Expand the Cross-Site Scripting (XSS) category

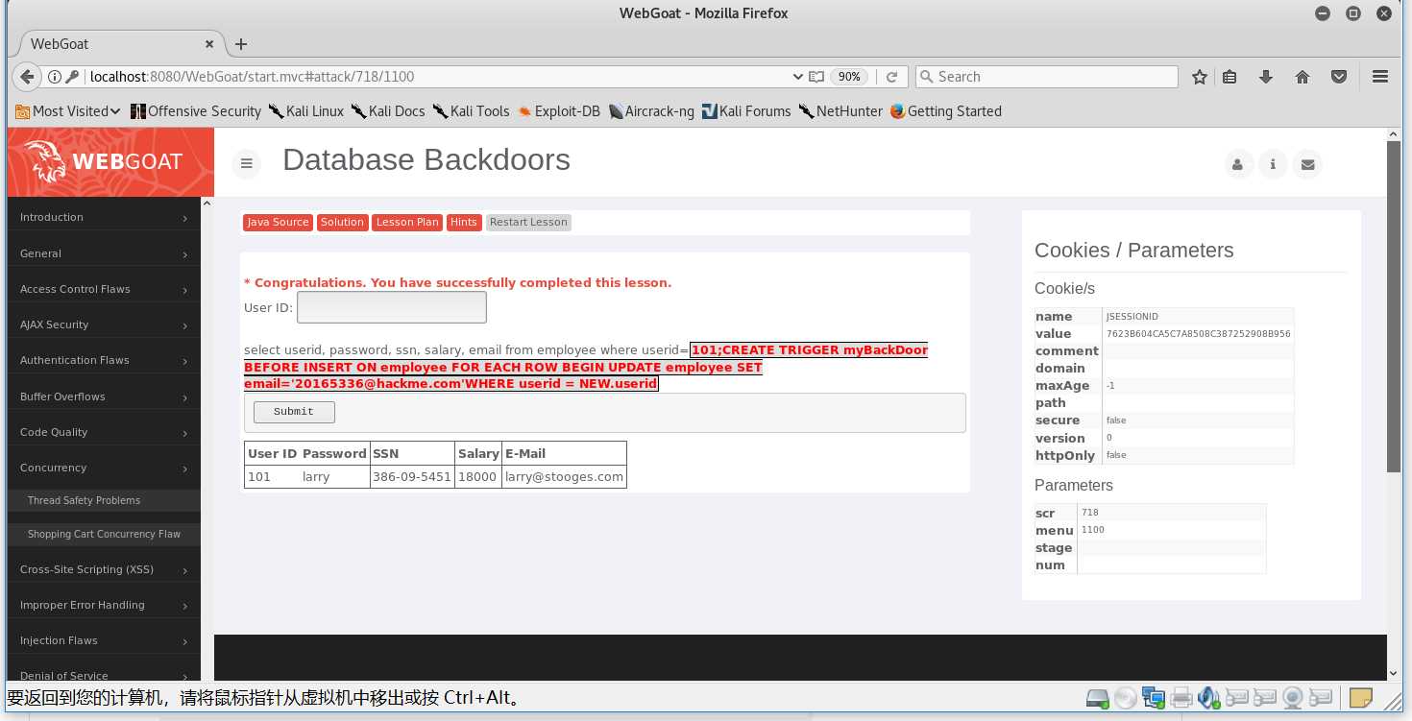pyautogui.click(x=104, y=569)
